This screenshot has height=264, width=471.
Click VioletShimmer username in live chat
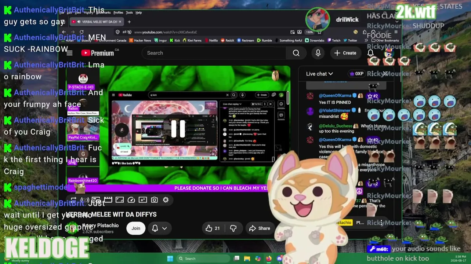[x=334, y=110]
